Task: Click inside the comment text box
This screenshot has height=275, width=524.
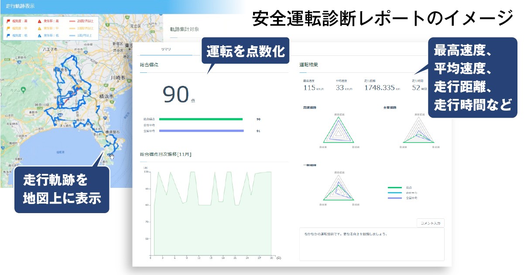Action: click(x=372, y=244)
